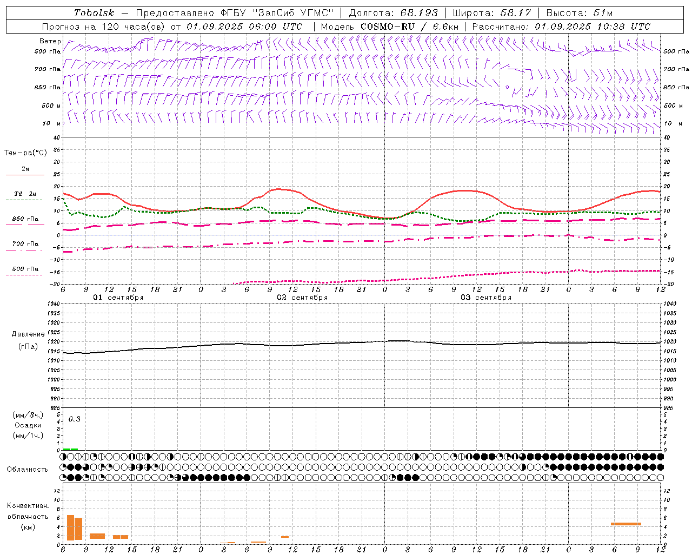Click the 'Осадки' precipitation label
692x554 pixels.
[x=28, y=425]
